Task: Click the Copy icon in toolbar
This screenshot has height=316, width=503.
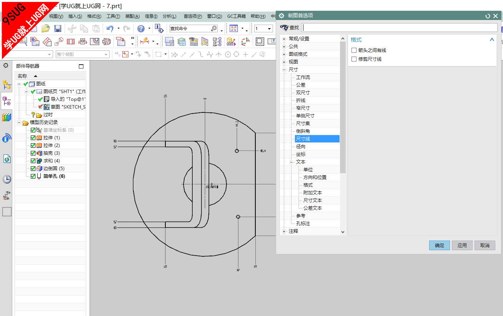Action: [x=83, y=28]
